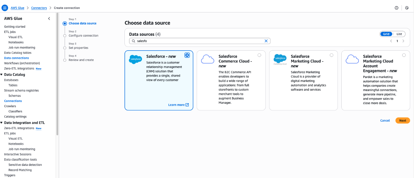
Task: Go to Step 2 Configure connection
Action: (83, 36)
